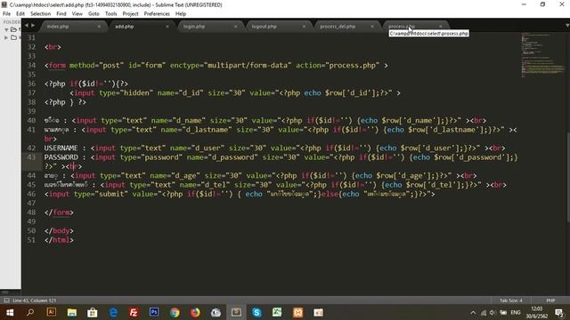The width and height of the screenshot is (570, 320).
Task: Launch Google Chrome from the taskbar
Action: (x=175, y=312)
